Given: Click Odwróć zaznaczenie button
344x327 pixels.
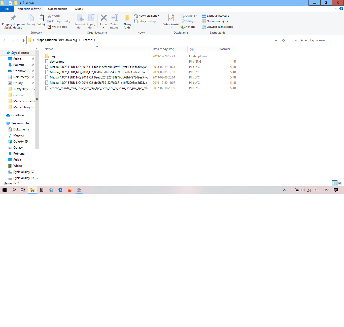Looking at the screenshot, I should (x=218, y=27).
